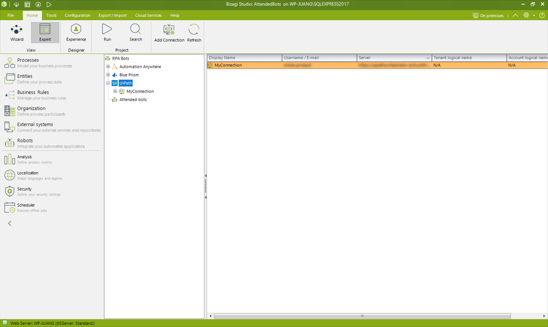Select MyConnection row in grid
The height and width of the screenshot is (327, 548).
pos(378,65)
